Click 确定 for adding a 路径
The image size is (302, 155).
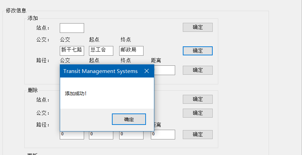pyautogui.click(x=198, y=70)
